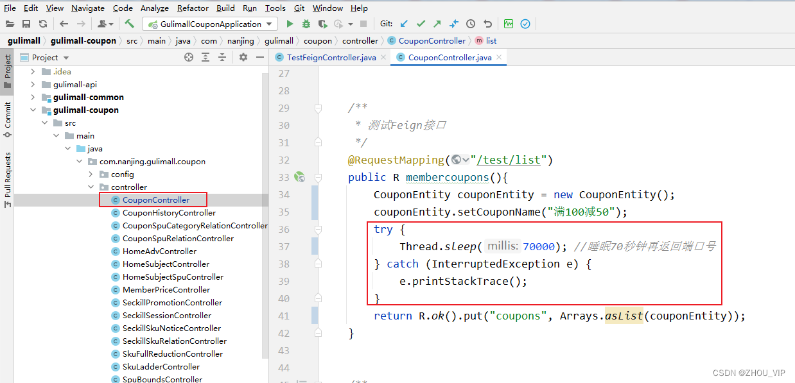
Task: Open the File menu
Action: [x=10, y=8]
